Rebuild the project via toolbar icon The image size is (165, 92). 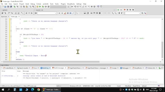pyautogui.click(x=46, y=7)
